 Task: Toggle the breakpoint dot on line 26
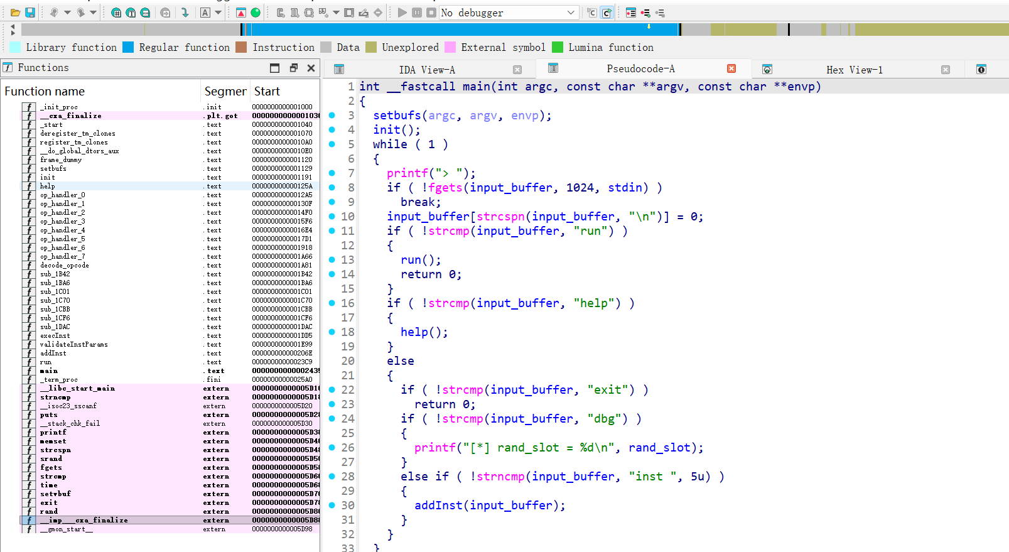(x=332, y=447)
